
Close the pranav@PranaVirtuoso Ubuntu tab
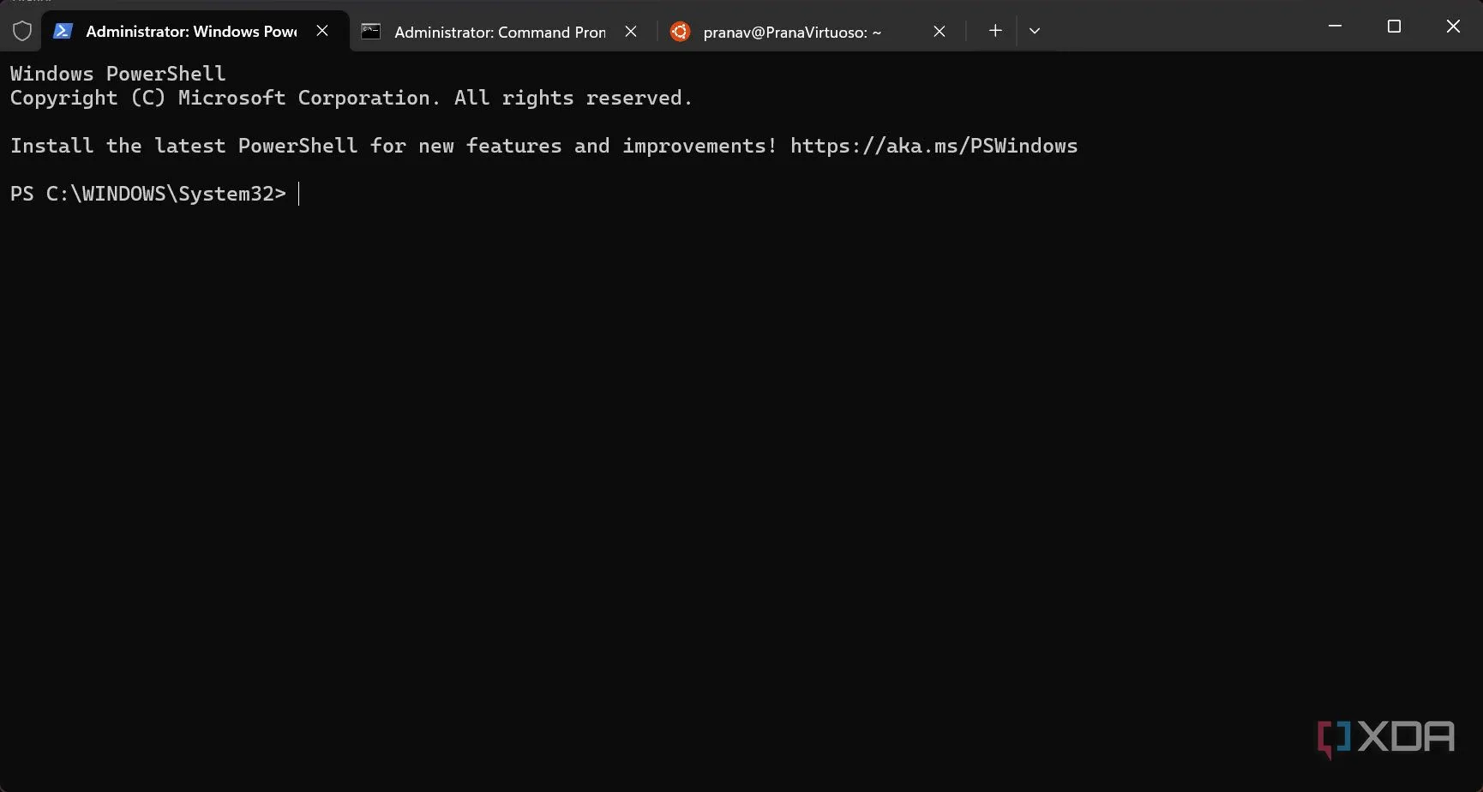pos(940,31)
